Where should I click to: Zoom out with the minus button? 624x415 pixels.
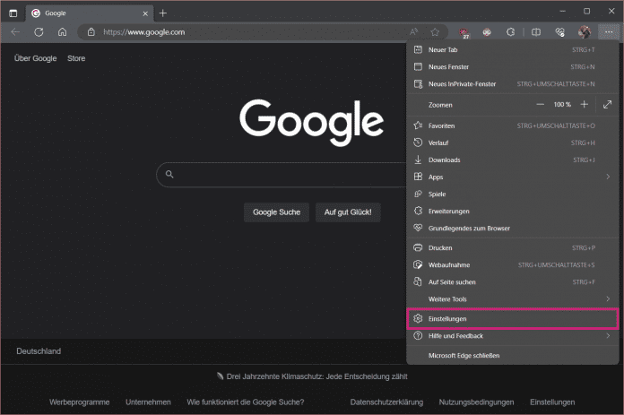pyautogui.click(x=540, y=105)
